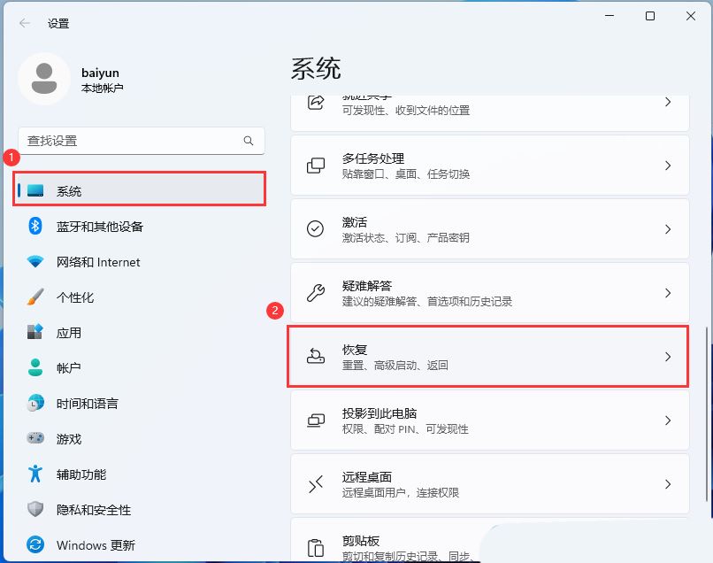Open the 激活 settings card
Image resolution: width=713 pixels, height=563 pixels.
[x=490, y=229]
